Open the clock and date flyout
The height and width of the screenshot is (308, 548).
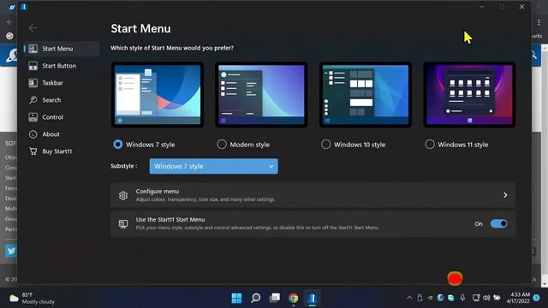(x=518, y=298)
